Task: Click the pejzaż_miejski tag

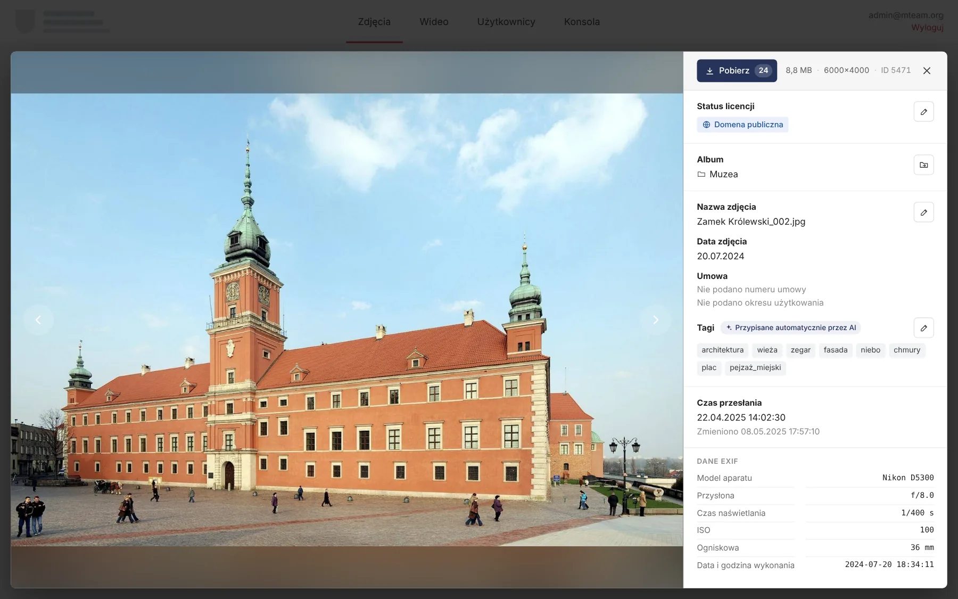Action: pos(755,367)
